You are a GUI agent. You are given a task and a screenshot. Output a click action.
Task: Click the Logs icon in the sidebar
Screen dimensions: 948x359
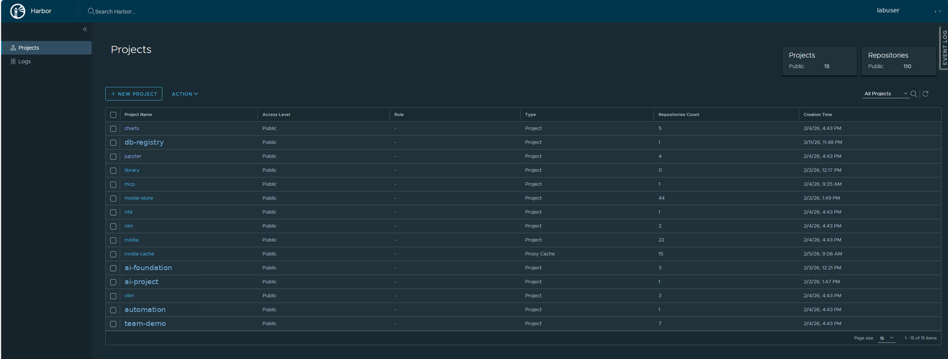[13, 62]
